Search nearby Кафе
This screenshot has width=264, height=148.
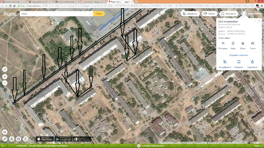click(x=233, y=45)
